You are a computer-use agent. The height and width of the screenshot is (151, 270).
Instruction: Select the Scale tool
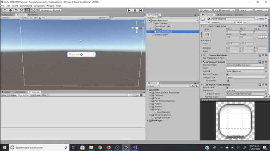pos(22,10)
